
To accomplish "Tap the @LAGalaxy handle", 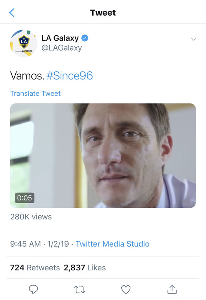I will tap(62, 48).
